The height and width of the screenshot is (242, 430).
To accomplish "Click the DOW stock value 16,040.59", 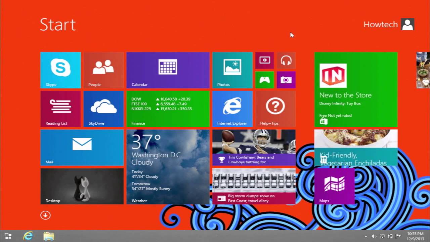I will point(169,99).
